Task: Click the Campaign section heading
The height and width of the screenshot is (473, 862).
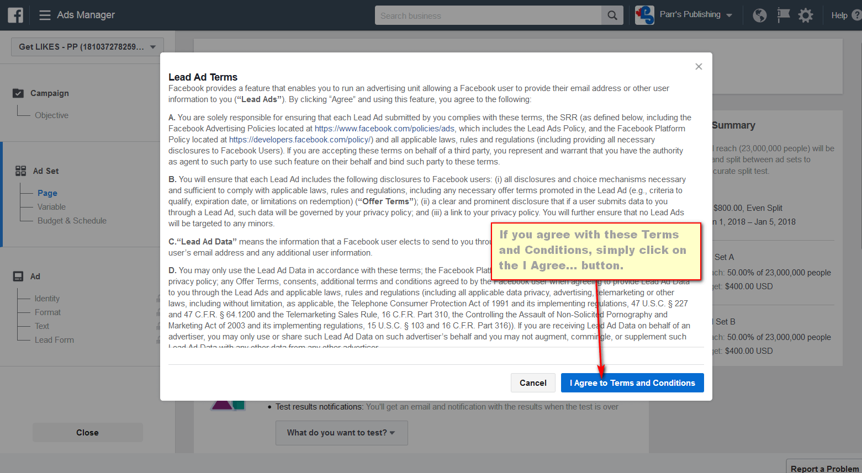Action: [x=50, y=93]
